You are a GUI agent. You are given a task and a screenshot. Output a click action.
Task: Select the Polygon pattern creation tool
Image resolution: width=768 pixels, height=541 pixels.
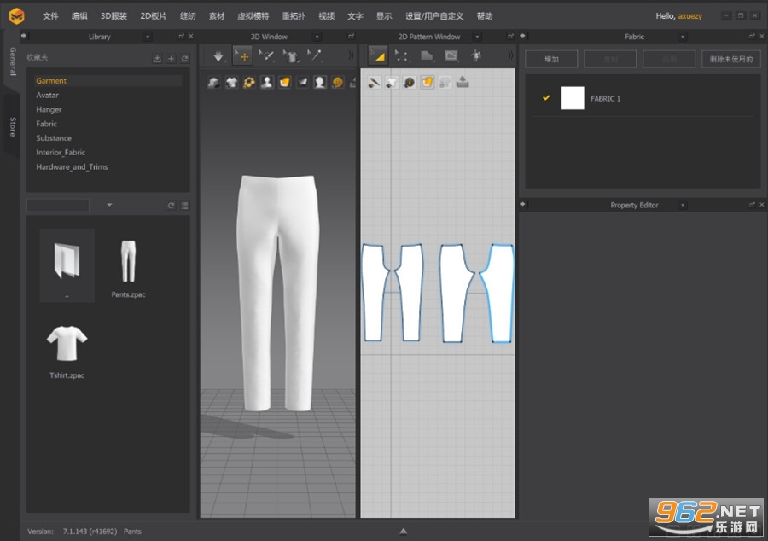pos(427,55)
